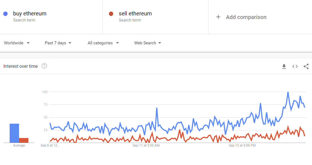Click the Add comparison button
This screenshot has width=312, height=165.
click(x=241, y=17)
